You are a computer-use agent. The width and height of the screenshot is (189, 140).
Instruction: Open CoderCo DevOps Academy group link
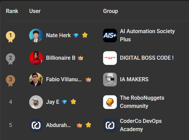tap(141, 125)
